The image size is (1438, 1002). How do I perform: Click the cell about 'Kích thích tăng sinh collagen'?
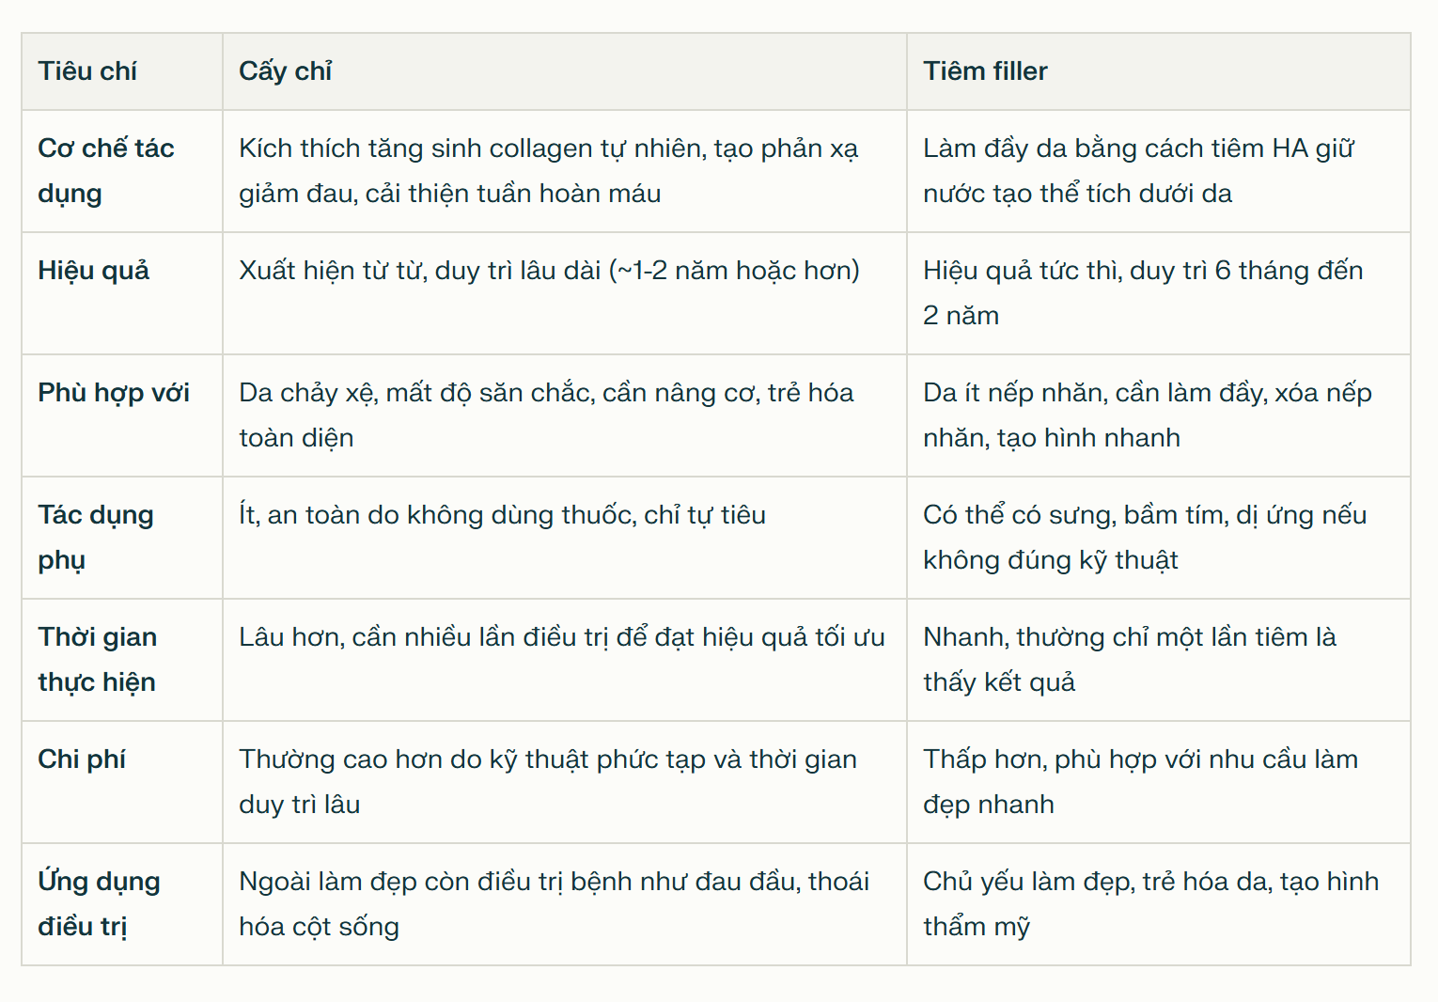pos(548,170)
